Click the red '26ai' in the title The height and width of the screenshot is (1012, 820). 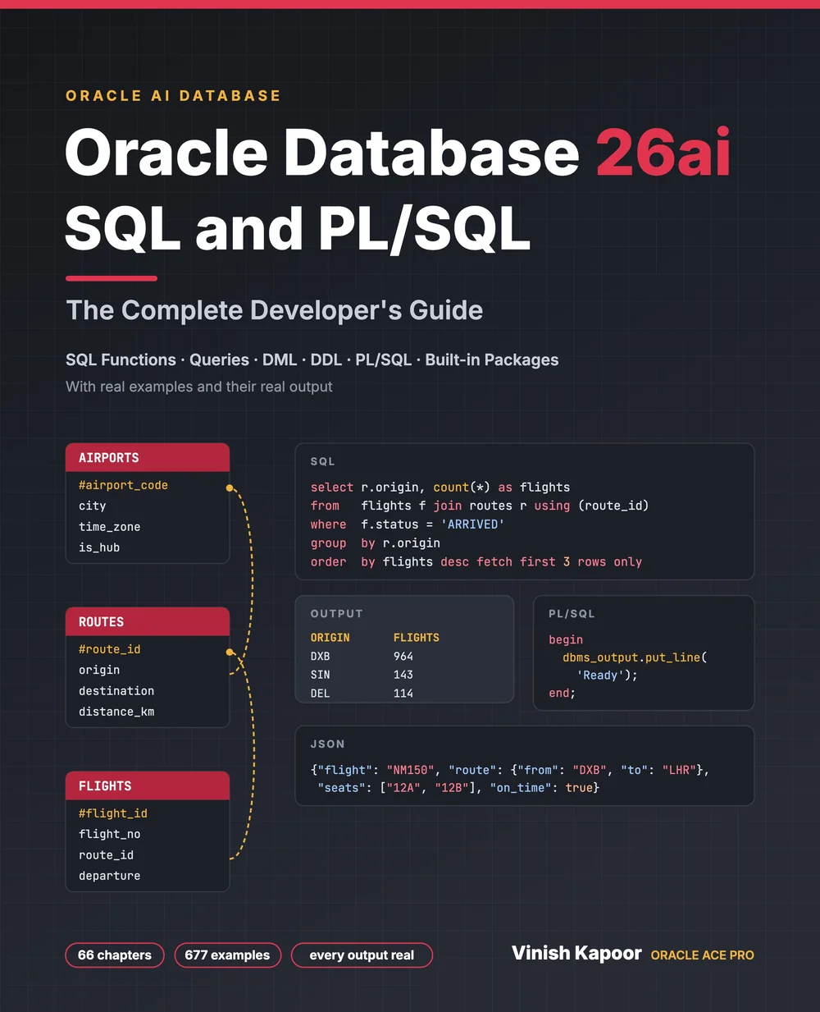663,153
